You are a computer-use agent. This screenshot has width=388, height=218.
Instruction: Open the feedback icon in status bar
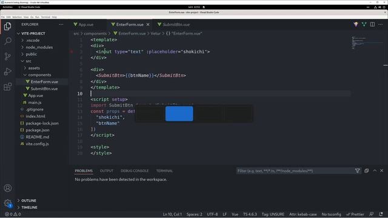click(x=372, y=214)
